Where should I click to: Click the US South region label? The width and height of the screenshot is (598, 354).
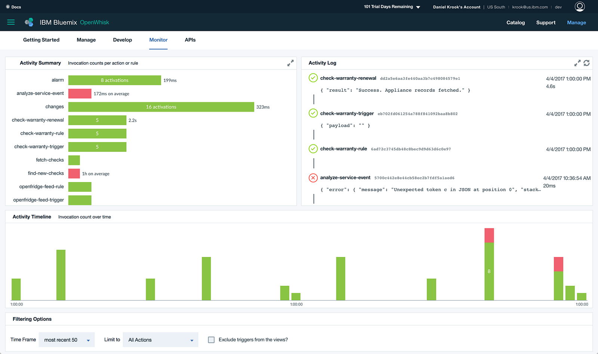[496, 7]
